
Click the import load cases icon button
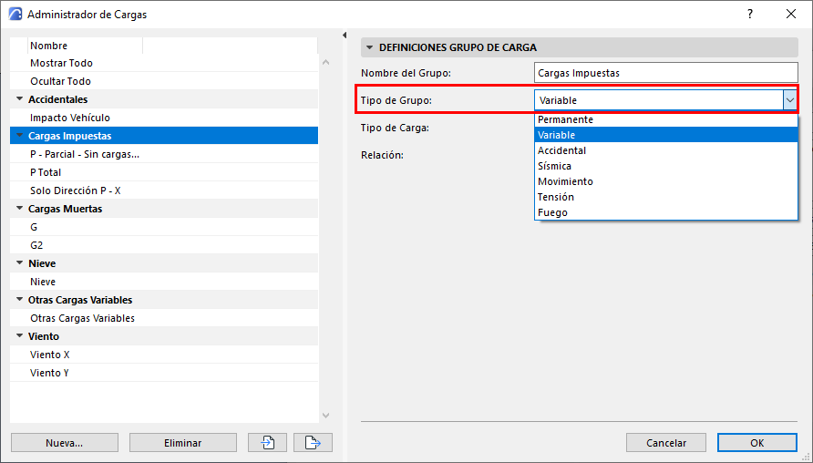coord(268,443)
